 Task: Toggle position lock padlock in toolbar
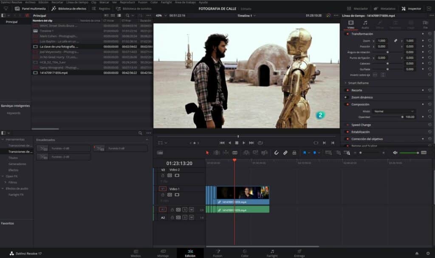(294, 153)
